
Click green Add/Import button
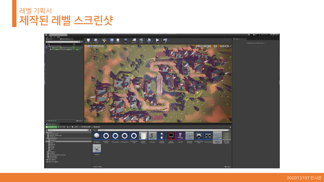point(51,127)
